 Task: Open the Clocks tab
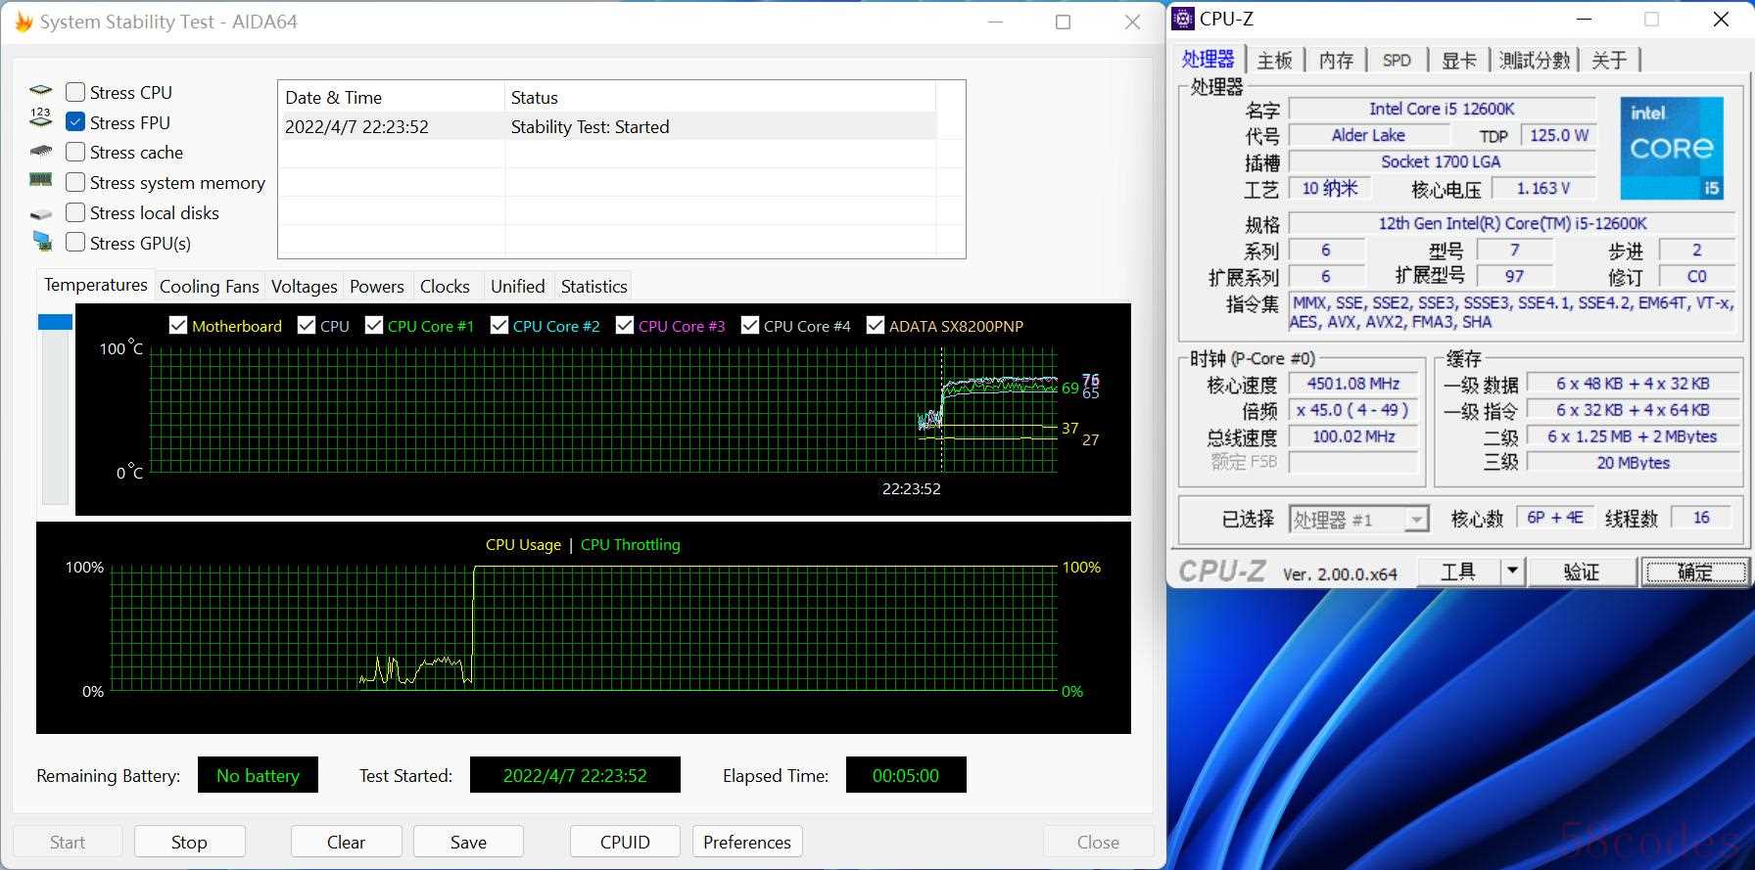pyautogui.click(x=445, y=286)
